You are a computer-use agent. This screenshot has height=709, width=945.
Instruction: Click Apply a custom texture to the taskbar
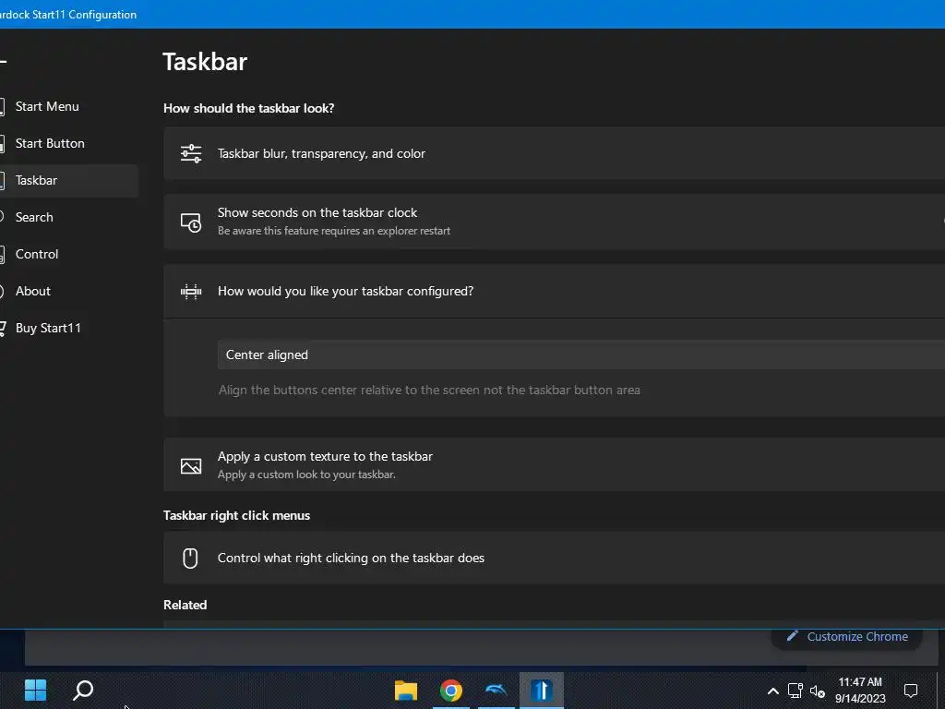tap(554, 465)
